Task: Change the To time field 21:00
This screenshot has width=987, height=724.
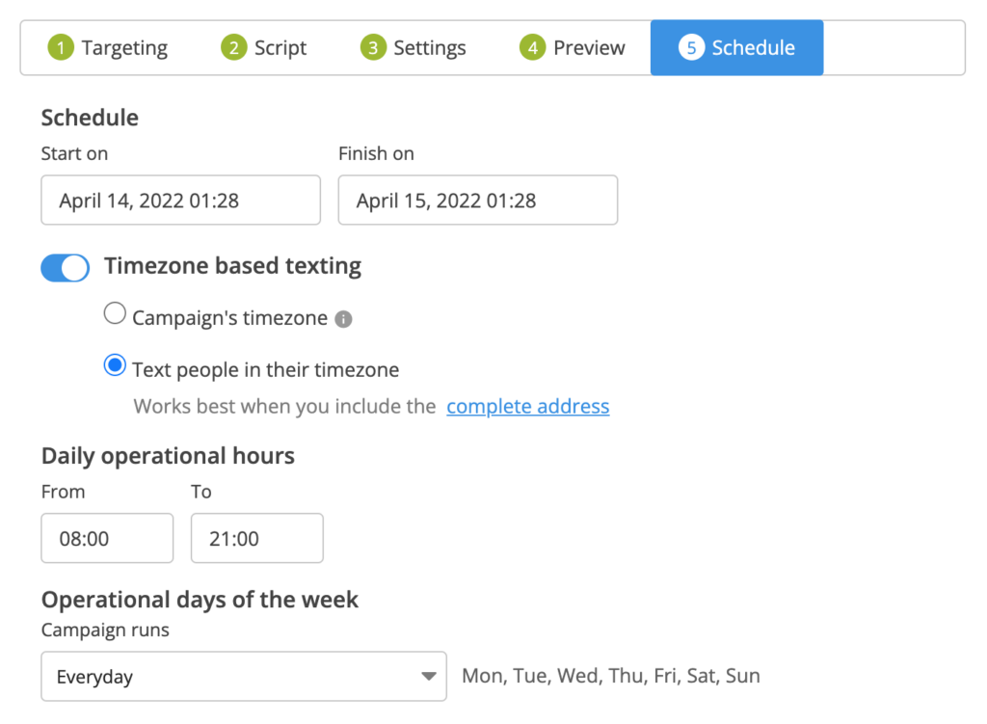Action: coord(256,538)
